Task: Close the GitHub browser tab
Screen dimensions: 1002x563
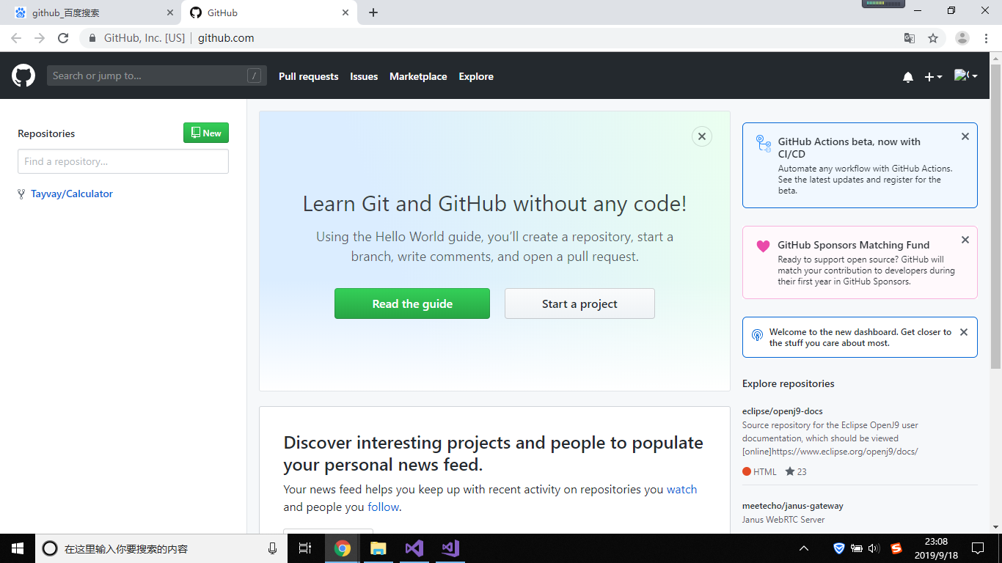Action: pyautogui.click(x=345, y=12)
